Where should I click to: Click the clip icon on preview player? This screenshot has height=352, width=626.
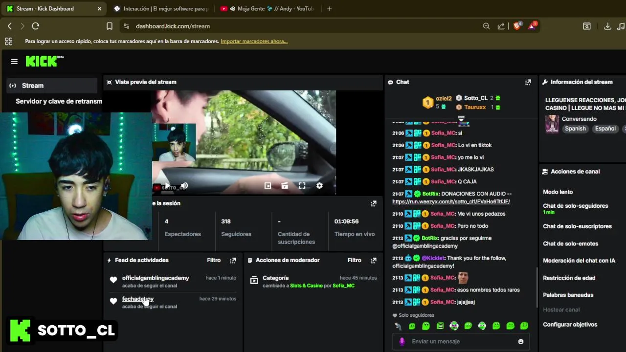coord(285,186)
